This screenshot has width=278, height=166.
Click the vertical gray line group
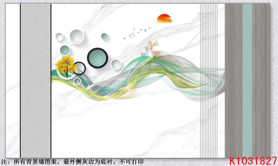(209, 80)
